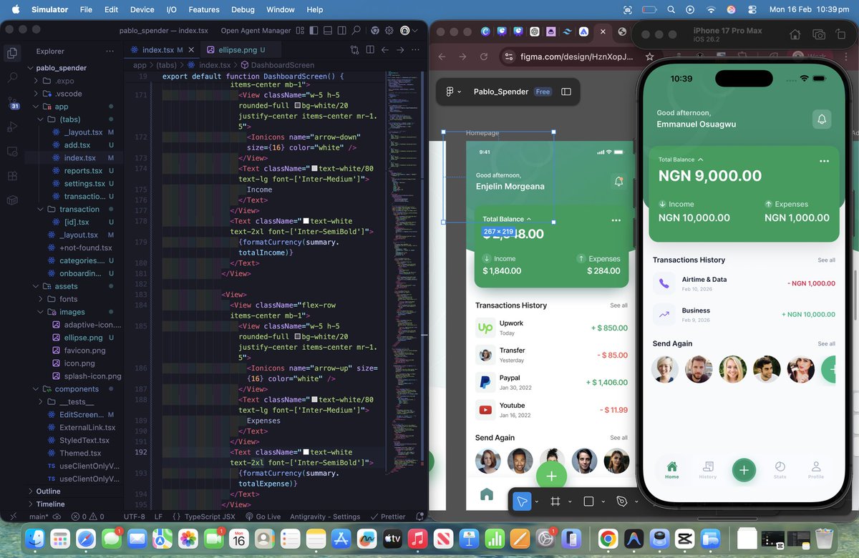Tap Airtime & Data transaction in simulator
859x558 pixels.
coord(744,283)
